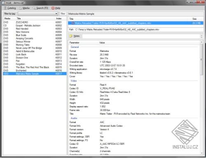Select the Astrid & Barracudas entry
The image size is (206, 158).
[35, 51]
